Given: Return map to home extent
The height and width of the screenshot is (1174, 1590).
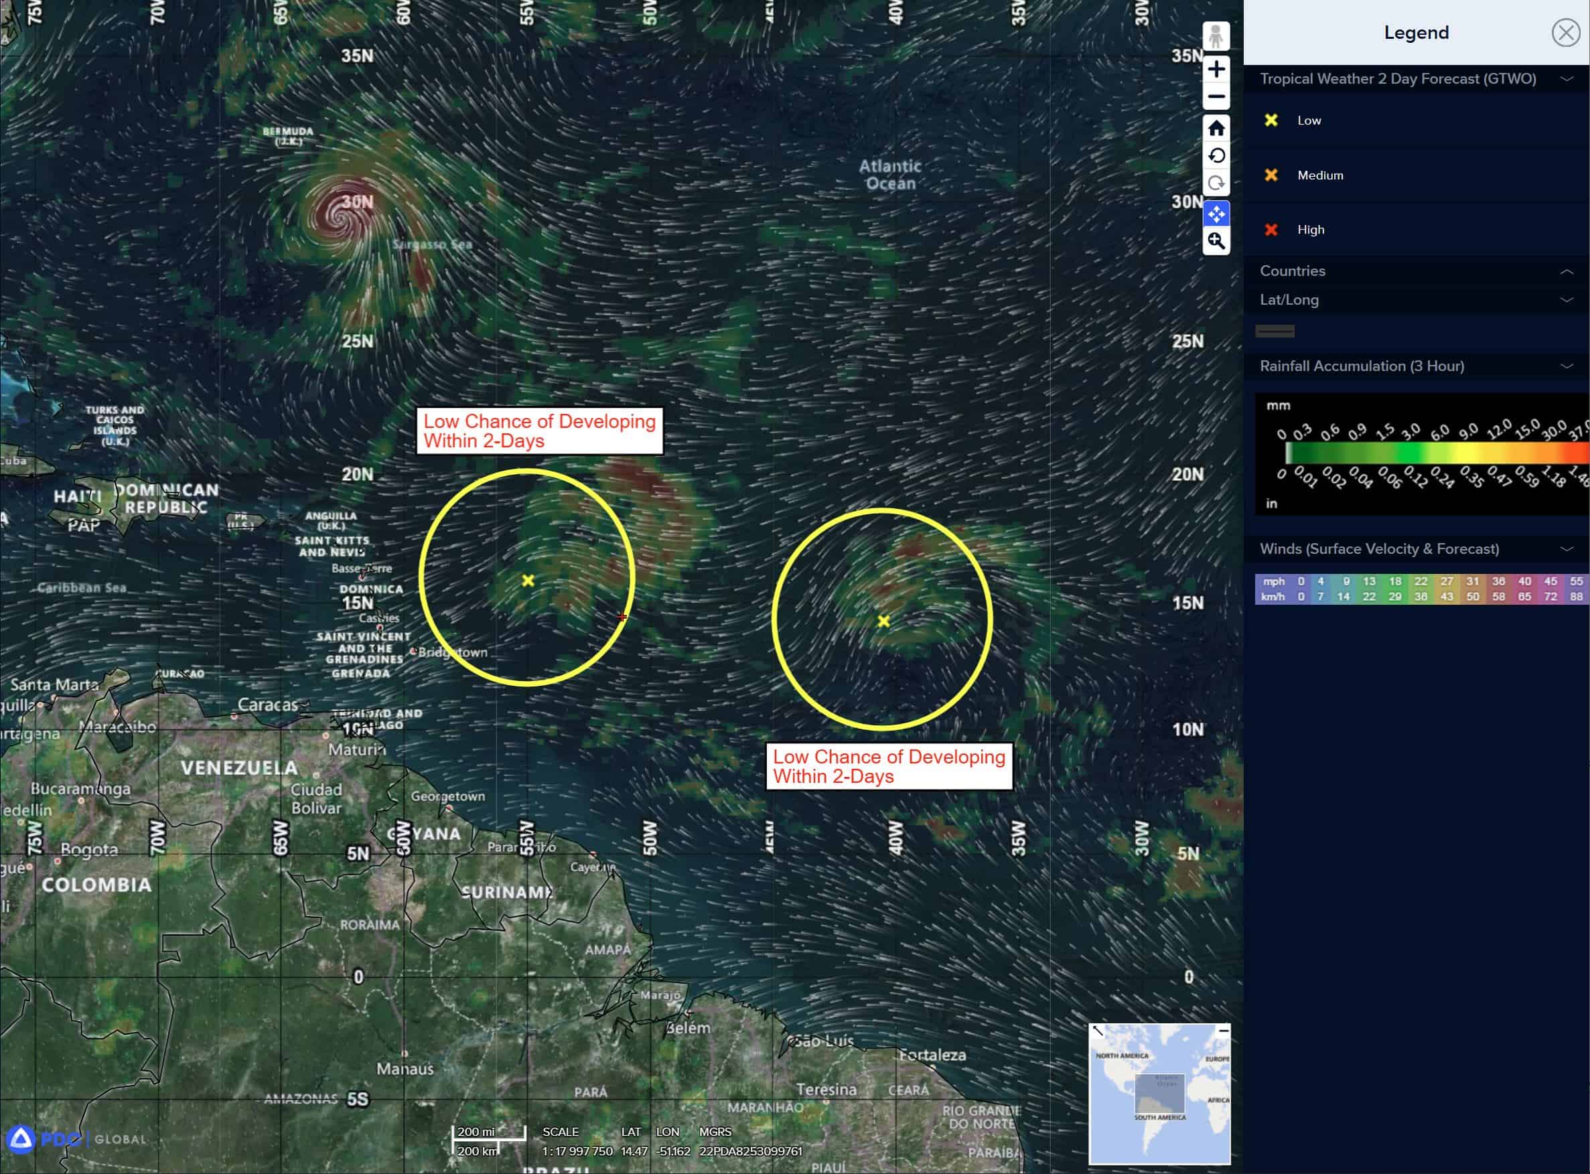Looking at the screenshot, I should click(1216, 128).
